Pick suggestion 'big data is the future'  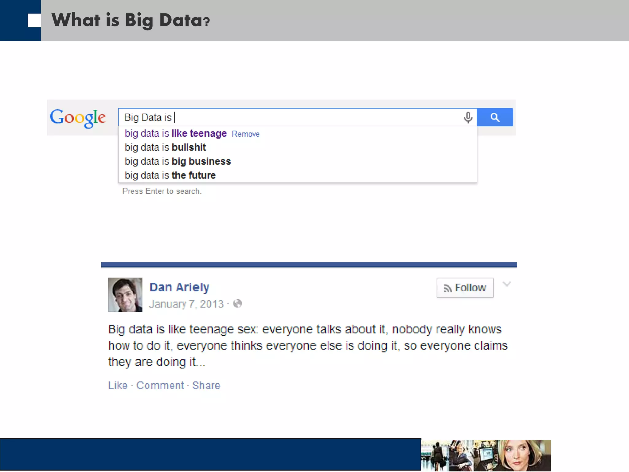pos(170,175)
